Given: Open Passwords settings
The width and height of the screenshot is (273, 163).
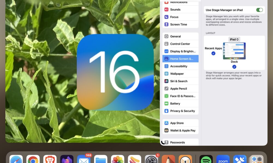Looking at the screenshot, I should 180,142.
